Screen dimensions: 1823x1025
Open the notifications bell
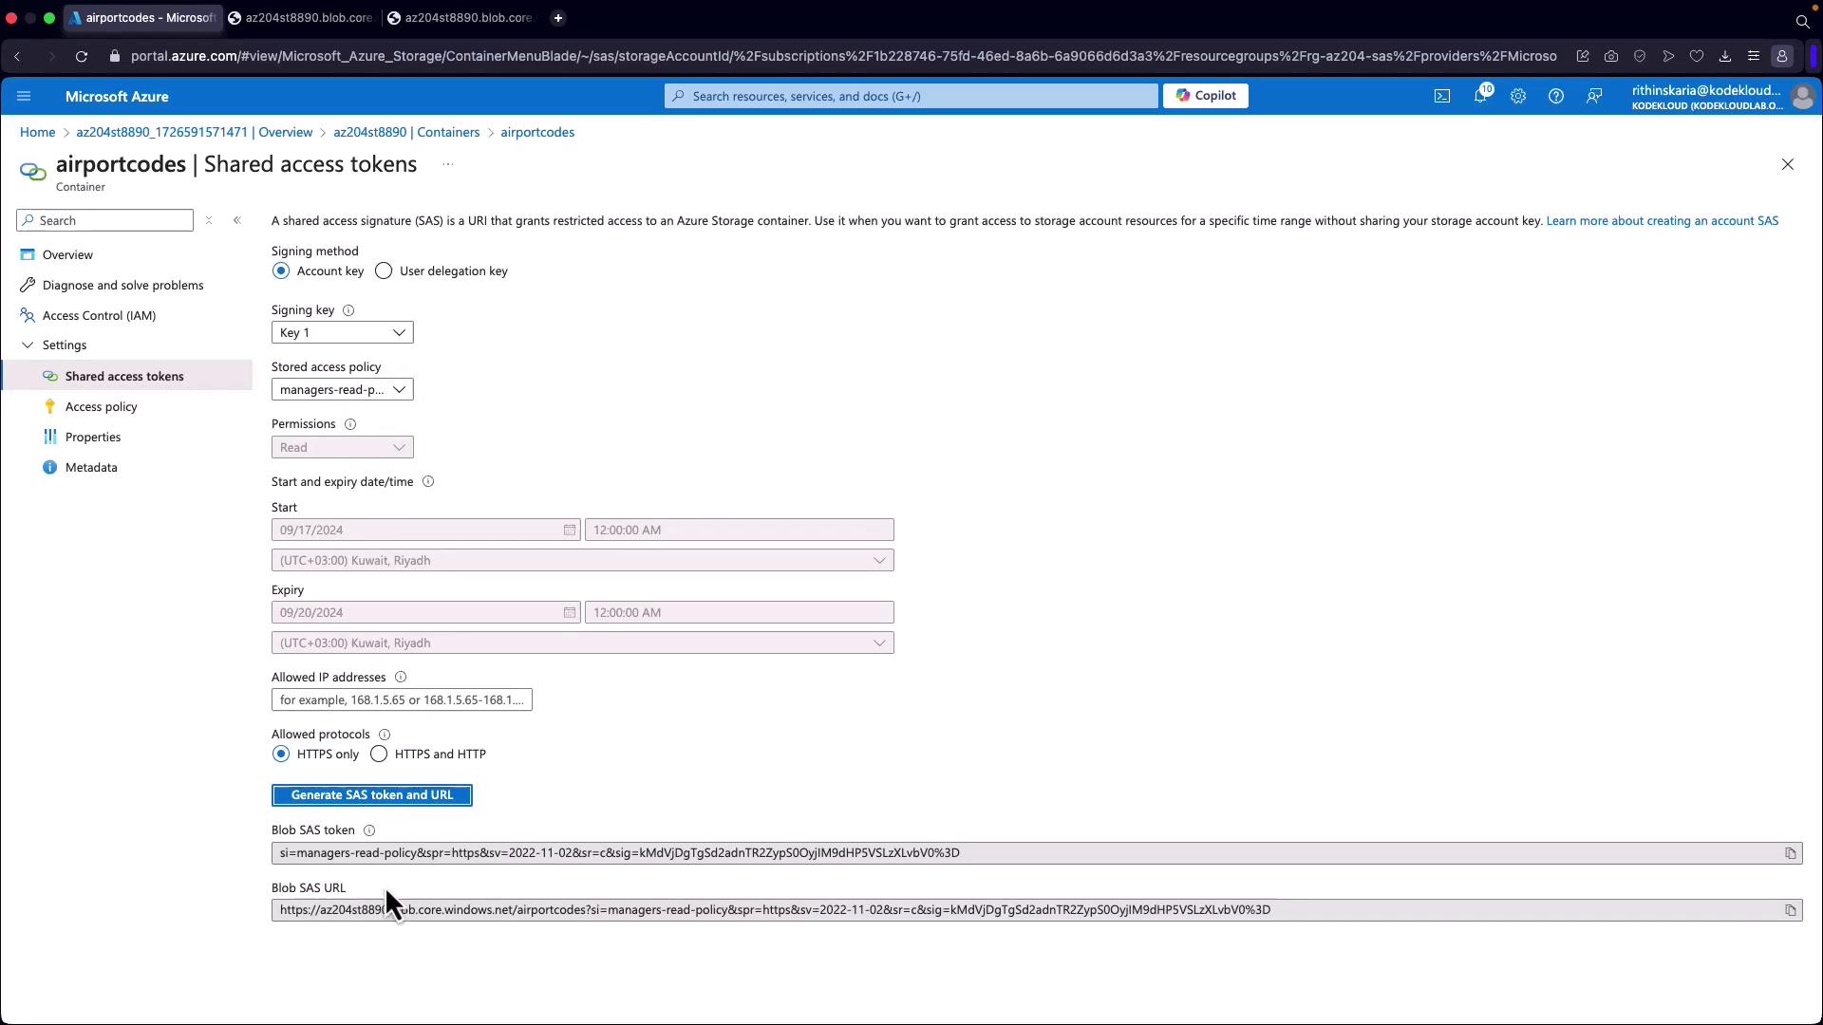(1479, 96)
